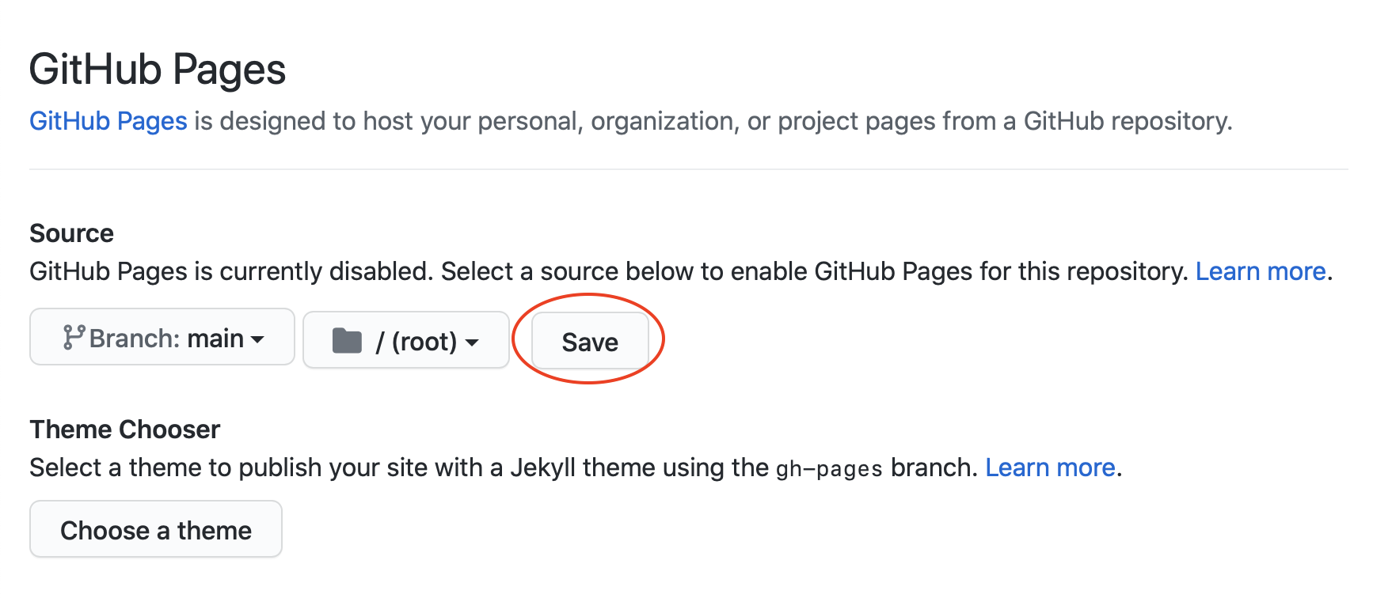Open the Branch: main dropdown
Viewport: 1373px width, 598px height.
(162, 338)
